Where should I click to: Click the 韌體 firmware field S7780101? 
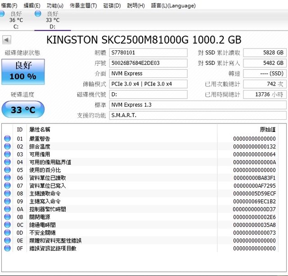tap(148, 53)
